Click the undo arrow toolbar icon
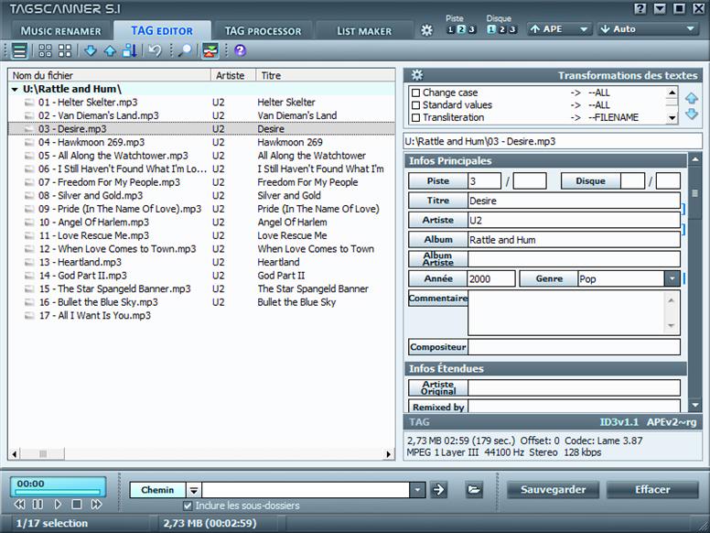Image resolution: width=710 pixels, height=533 pixels. coord(155,50)
